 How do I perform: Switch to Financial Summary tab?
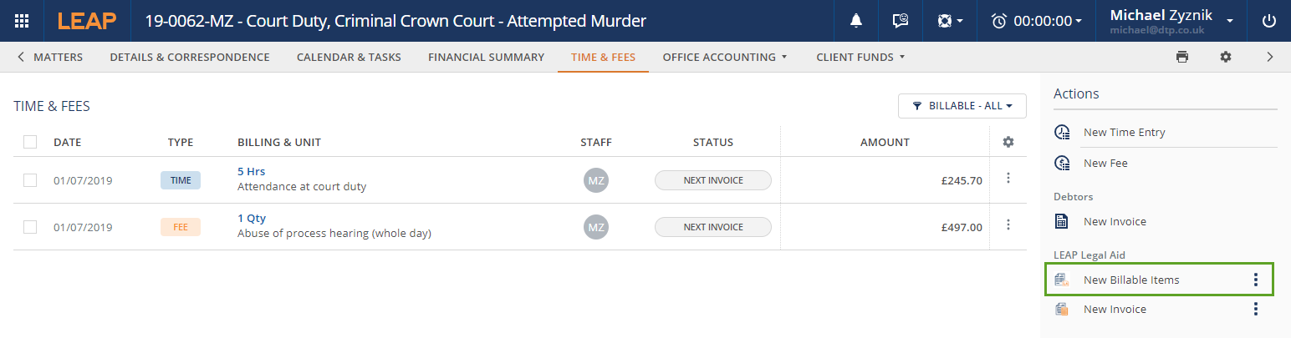pos(486,57)
